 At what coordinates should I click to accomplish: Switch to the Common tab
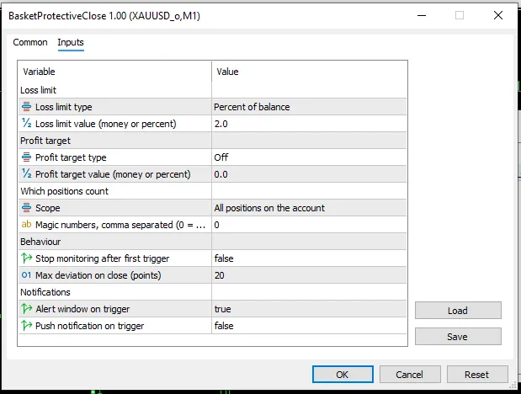coord(30,43)
